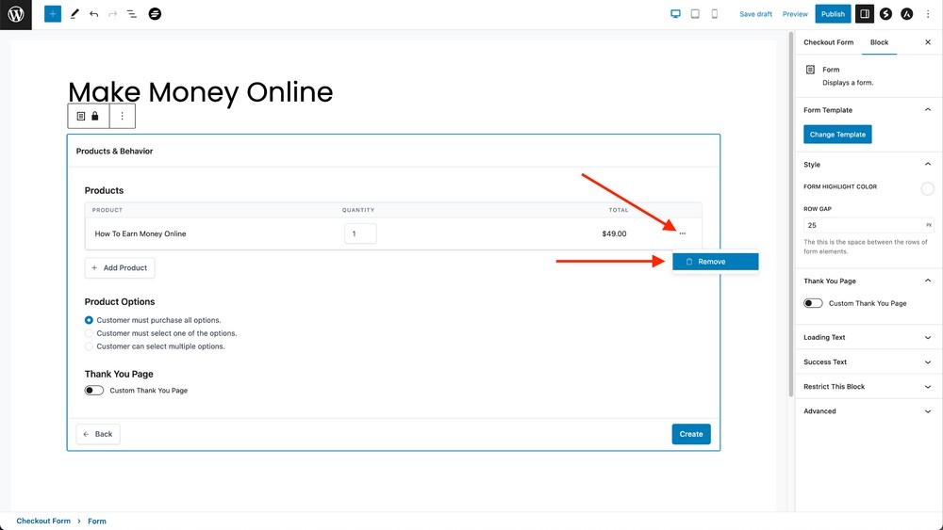
Task: Click the Row Gap input field
Action: click(x=869, y=225)
